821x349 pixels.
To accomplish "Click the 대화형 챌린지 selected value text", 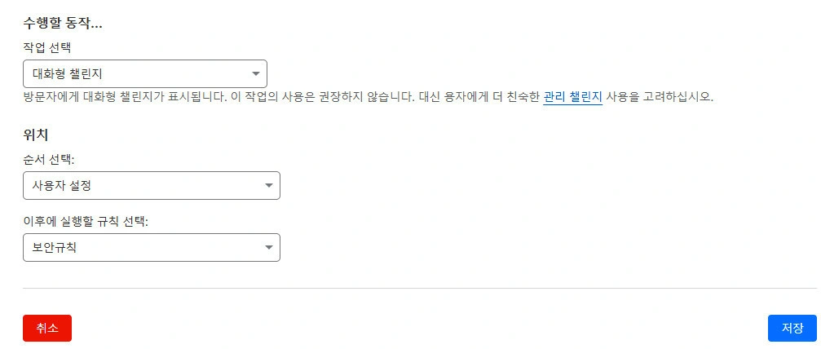I will (67, 74).
